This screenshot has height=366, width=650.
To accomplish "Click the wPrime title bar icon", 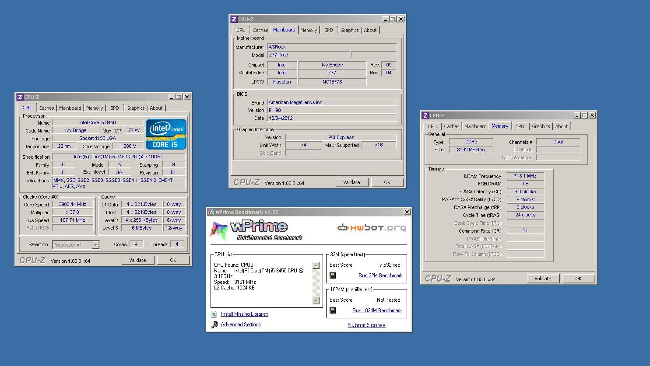I will click(211, 212).
